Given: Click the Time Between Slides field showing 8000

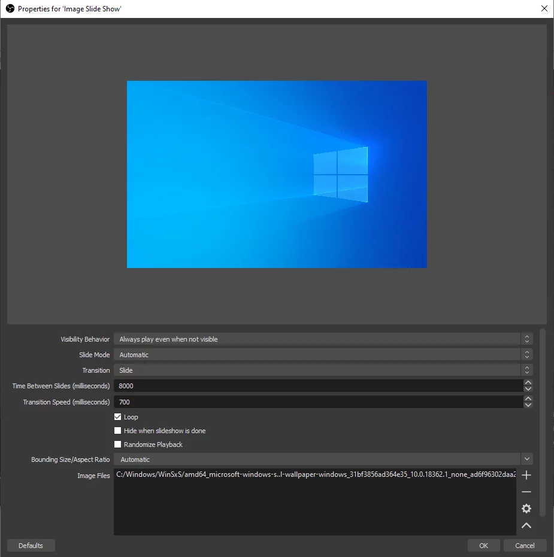Looking at the screenshot, I should point(319,386).
